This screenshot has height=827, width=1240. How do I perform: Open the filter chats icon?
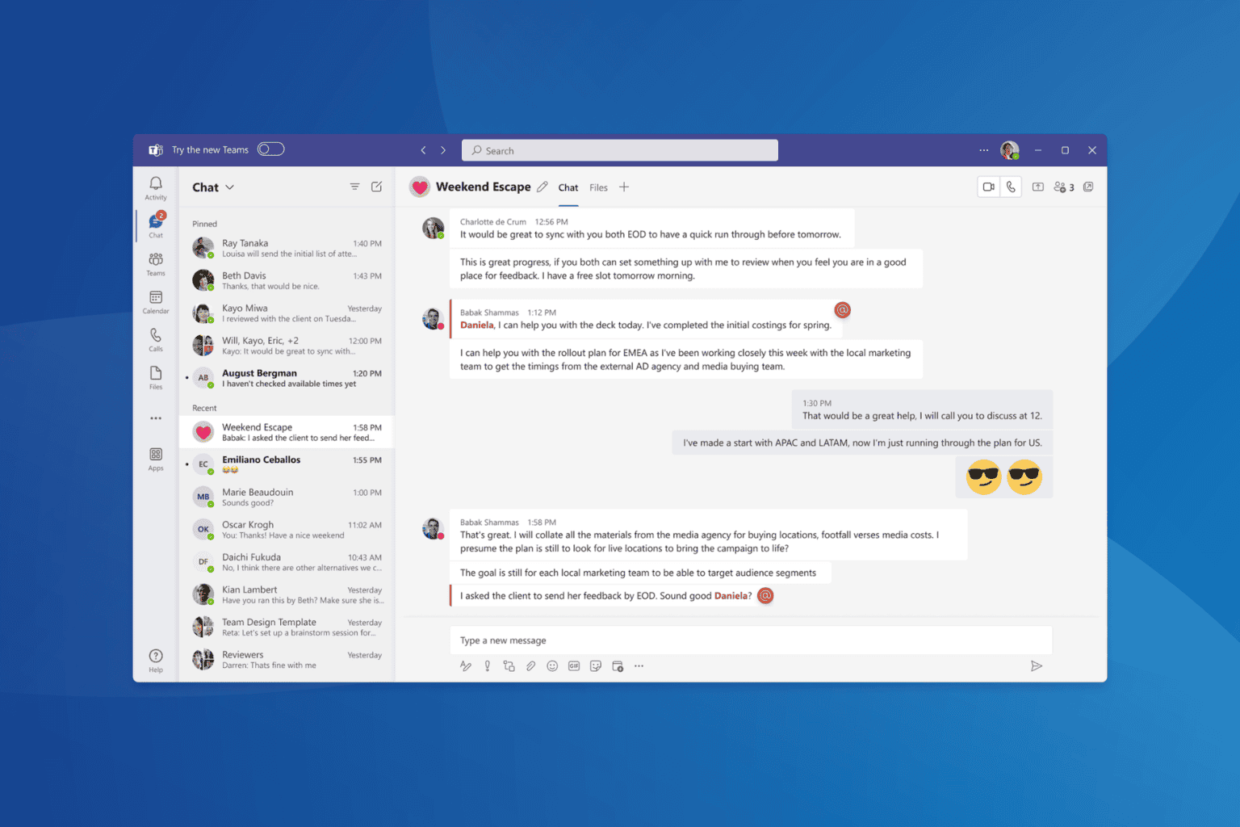point(354,187)
